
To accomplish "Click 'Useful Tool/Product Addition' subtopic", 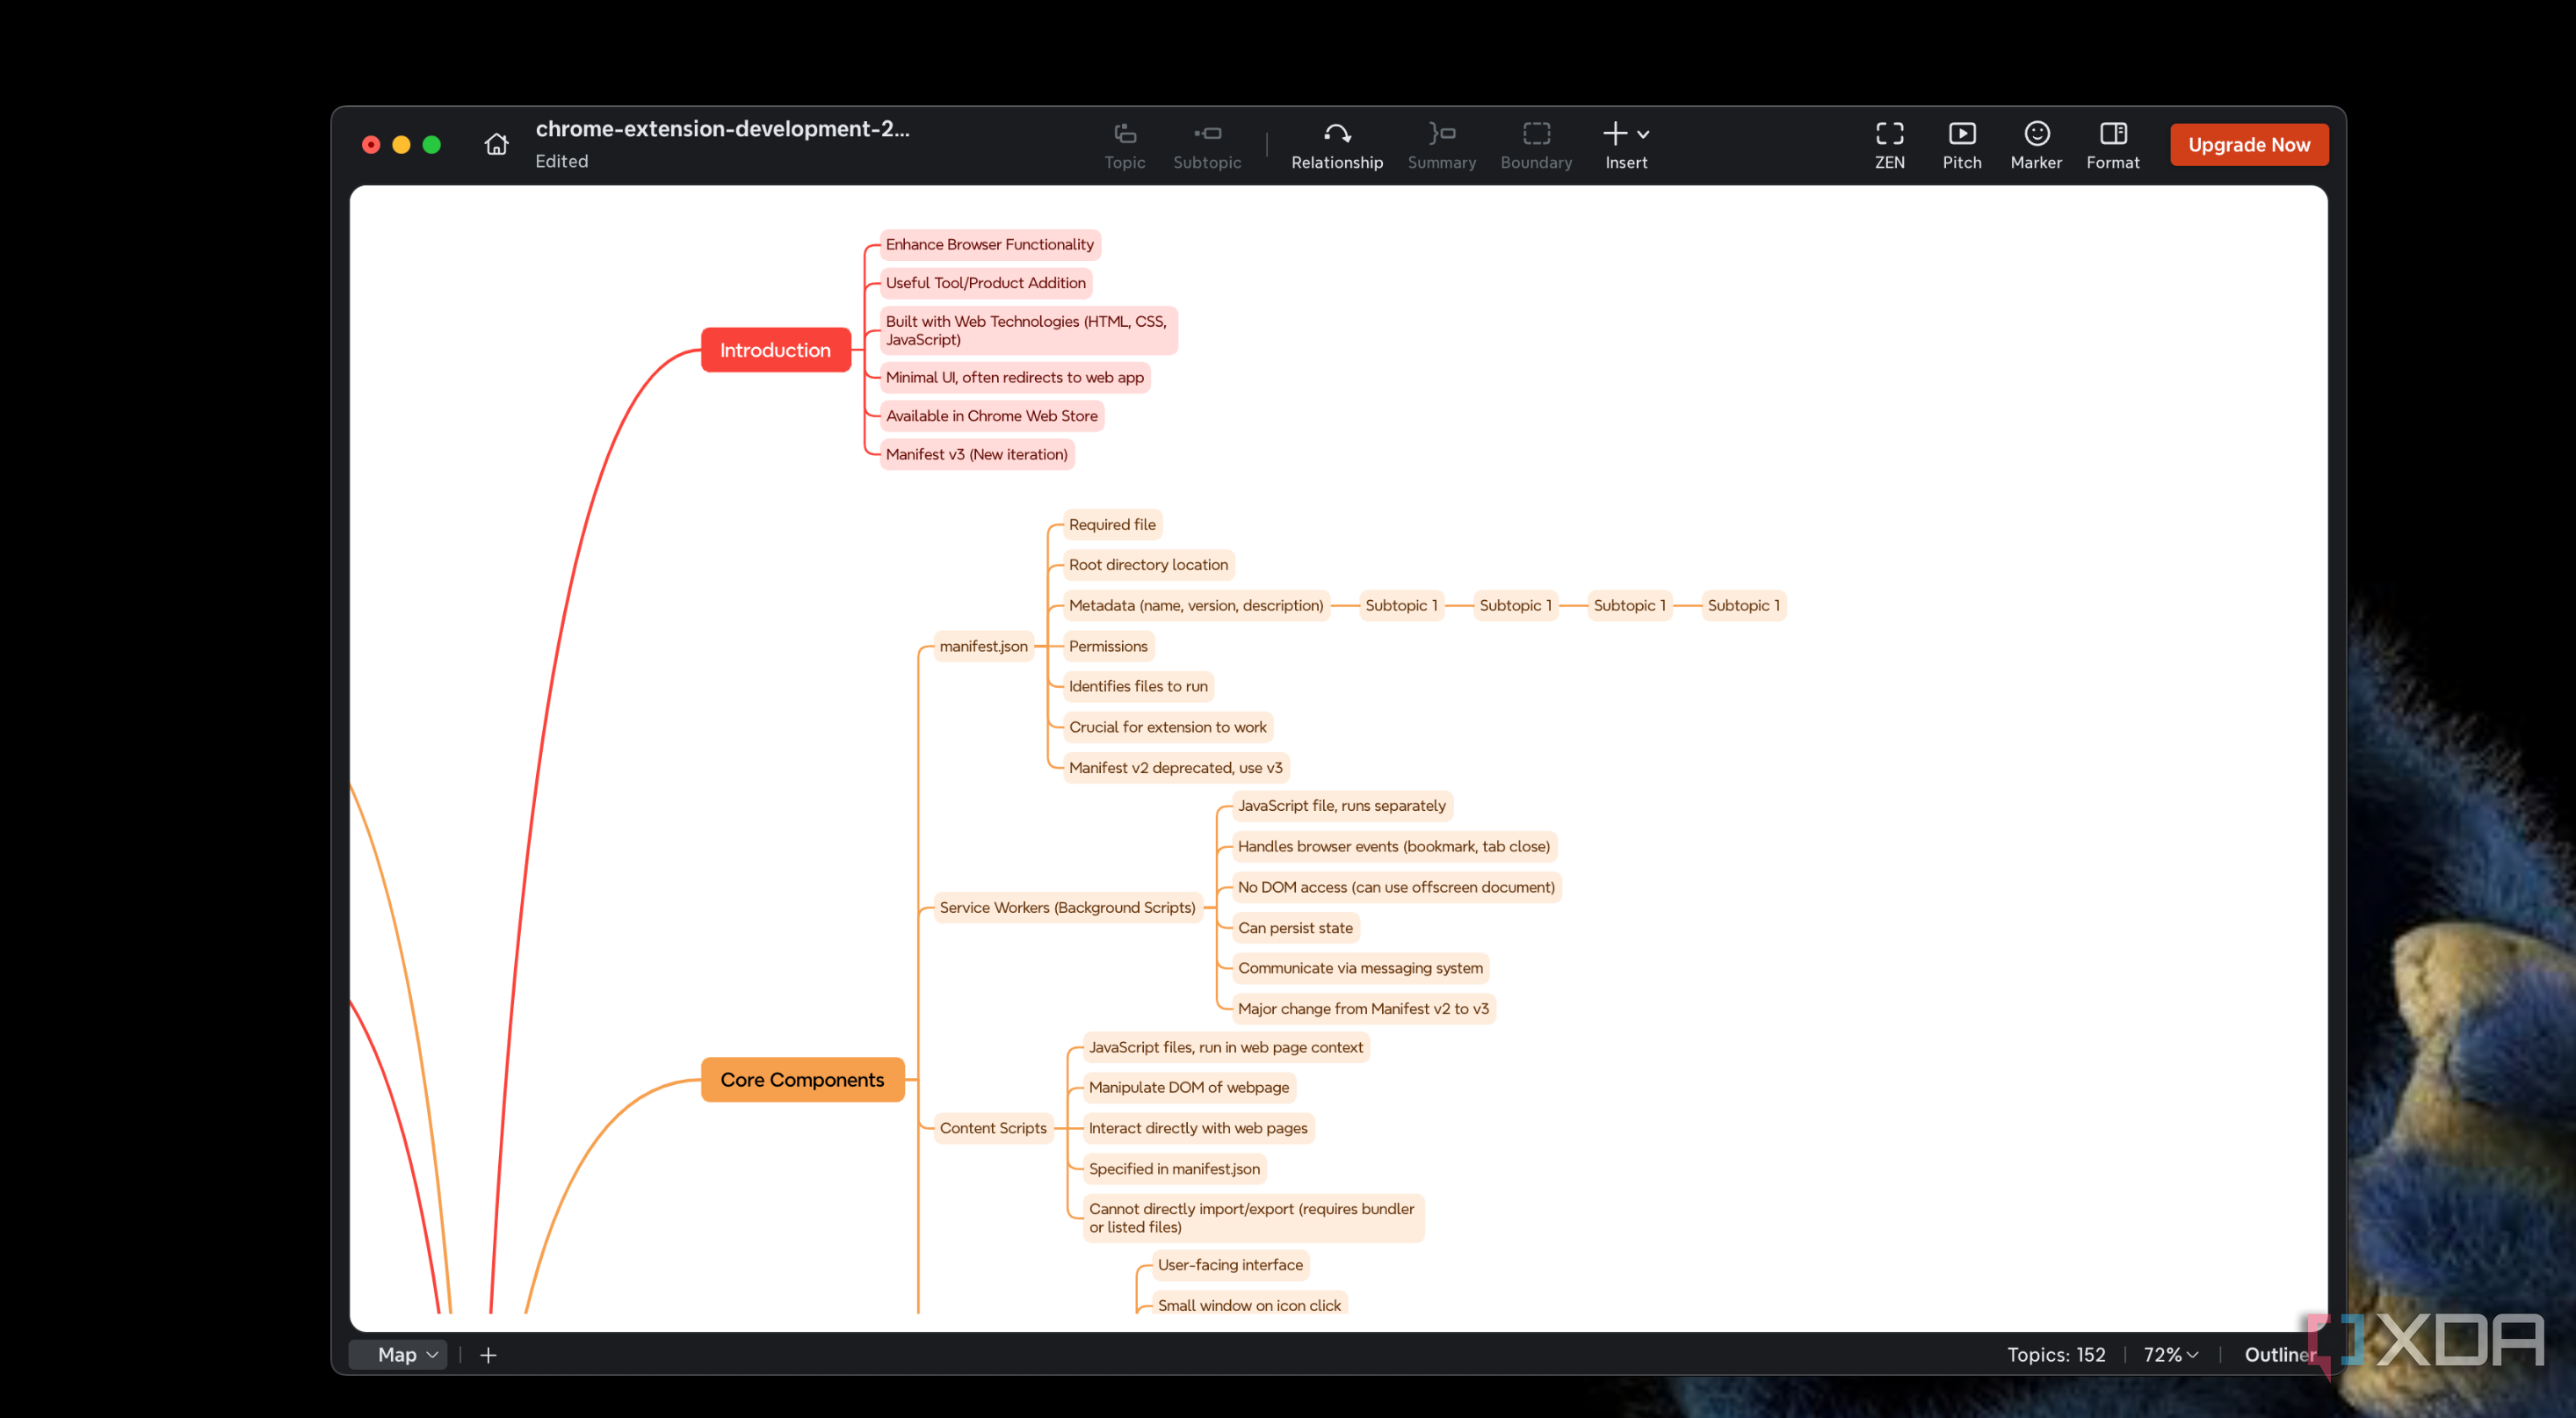I will 985,283.
